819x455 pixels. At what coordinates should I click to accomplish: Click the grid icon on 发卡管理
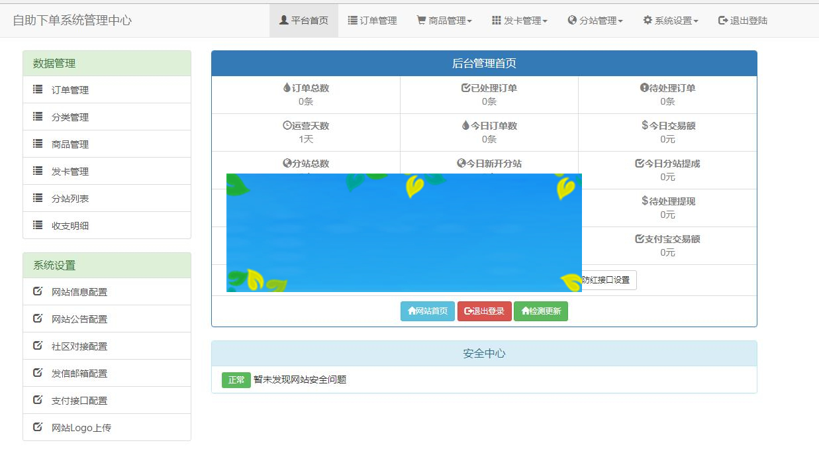[495, 20]
